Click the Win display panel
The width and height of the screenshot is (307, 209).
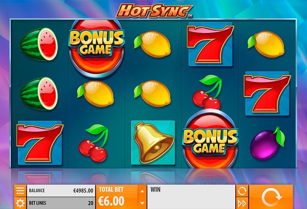pyautogui.click(x=191, y=197)
